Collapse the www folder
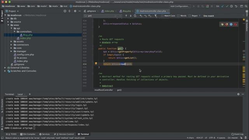The height and width of the screenshot is (140, 249). [8, 25]
